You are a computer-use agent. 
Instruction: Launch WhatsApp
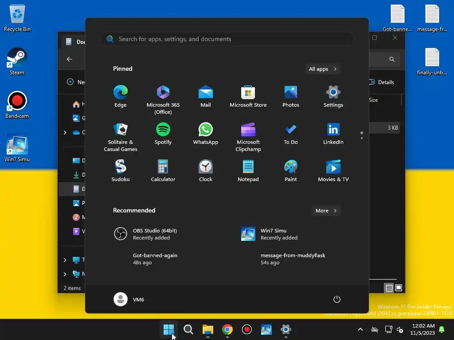click(x=206, y=134)
